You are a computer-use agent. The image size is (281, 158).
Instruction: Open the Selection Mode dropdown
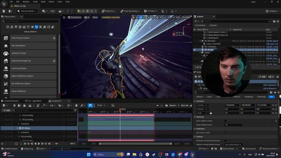click(x=26, y=11)
